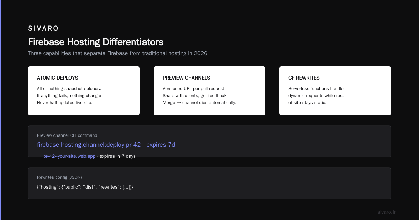Click 'expires in 7 days' text
The width and height of the screenshot is (419, 220).
point(118,156)
